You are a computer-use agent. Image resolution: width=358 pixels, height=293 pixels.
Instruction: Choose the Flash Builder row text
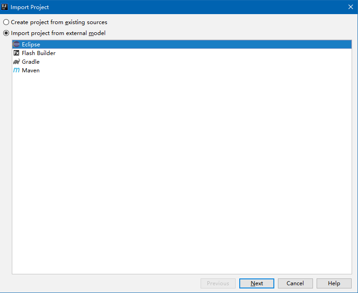pyautogui.click(x=39, y=53)
